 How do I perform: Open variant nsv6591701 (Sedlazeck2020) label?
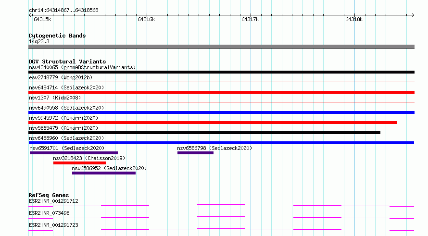click(x=67, y=148)
